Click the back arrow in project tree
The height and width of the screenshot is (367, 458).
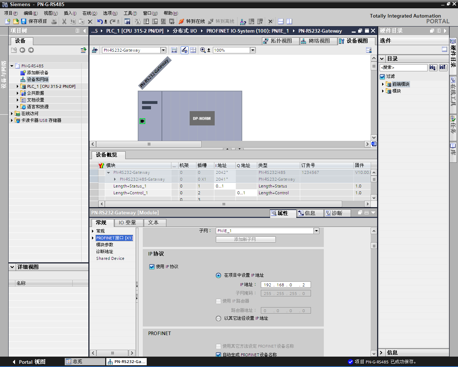pyautogui.click(x=22, y=50)
